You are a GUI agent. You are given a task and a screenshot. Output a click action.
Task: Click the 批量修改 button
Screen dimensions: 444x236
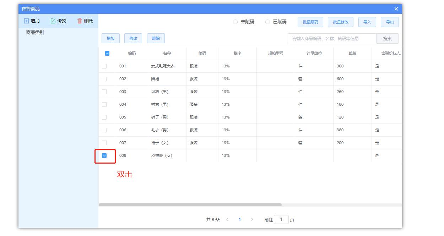[x=340, y=22]
